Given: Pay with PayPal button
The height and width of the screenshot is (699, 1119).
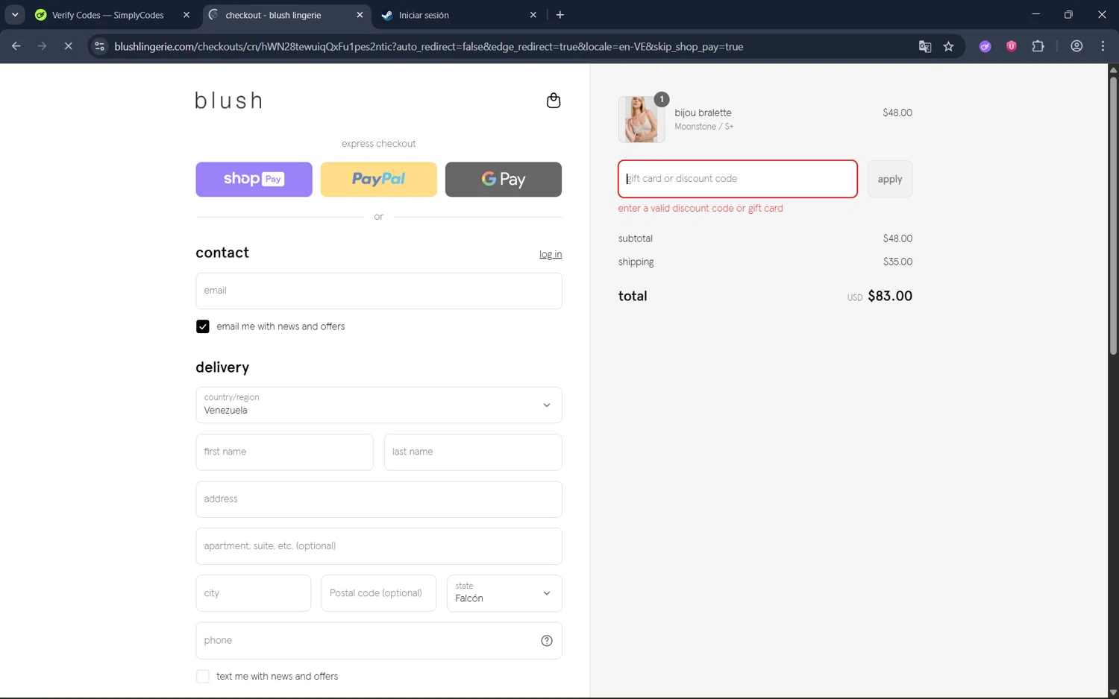Looking at the screenshot, I should (x=378, y=180).
